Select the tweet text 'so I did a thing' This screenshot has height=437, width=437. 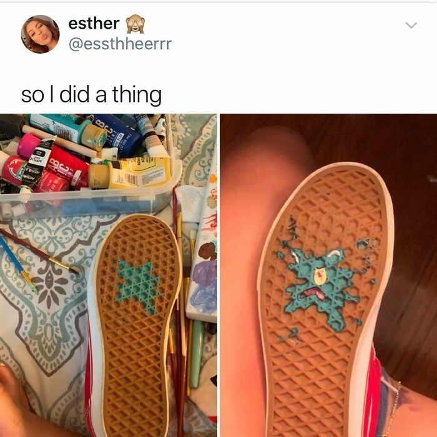coord(91,95)
